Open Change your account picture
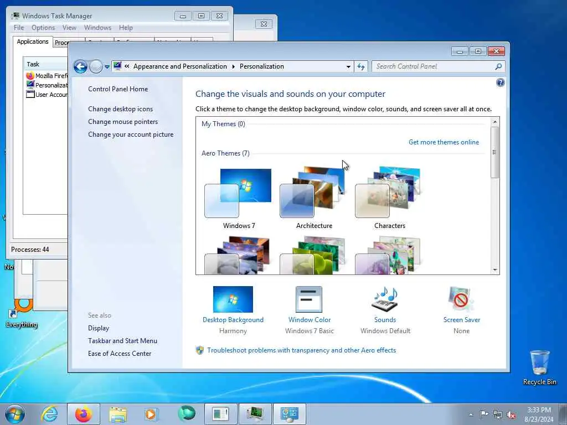Screen dimensions: 567x425 (x=131, y=134)
